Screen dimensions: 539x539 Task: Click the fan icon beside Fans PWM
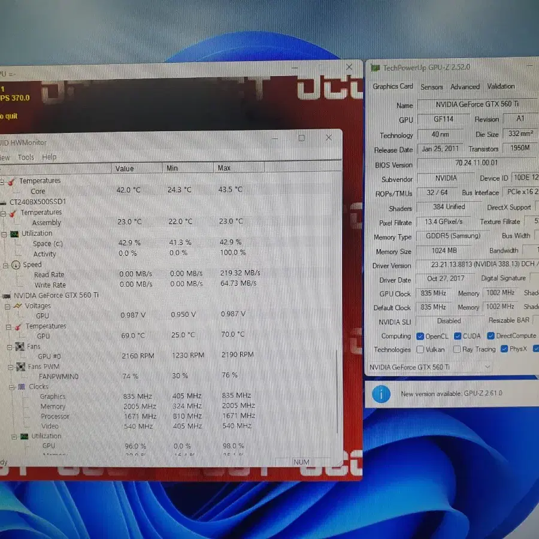[x=20, y=367]
